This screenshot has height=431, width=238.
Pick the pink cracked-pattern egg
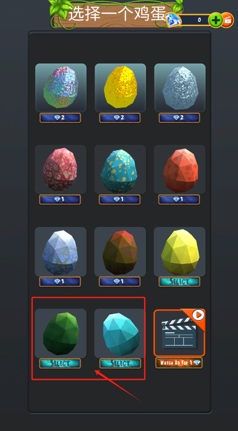coord(60,169)
